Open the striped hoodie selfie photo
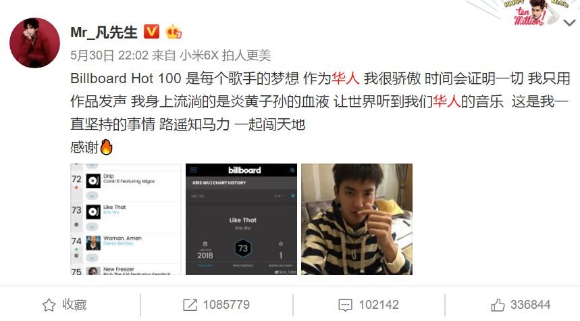The height and width of the screenshot is (321, 580). 357,219
